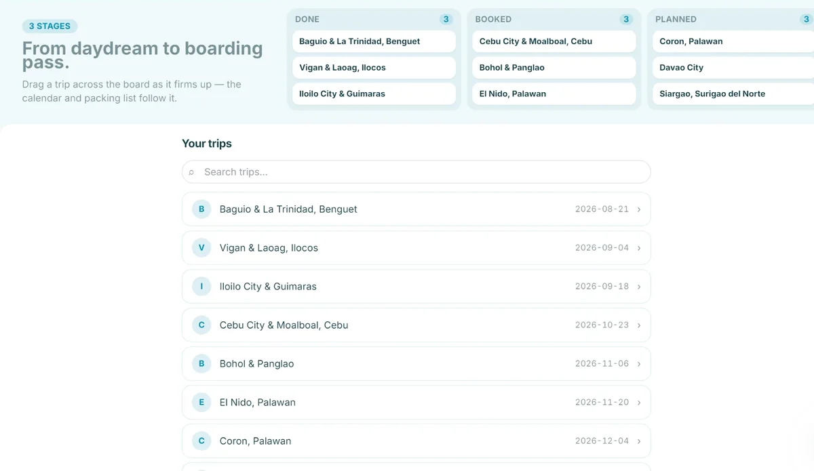The height and width of the screenshot is (471, 814).
Task: Open chevron on Baguio & La Trinidad row
Action: [639, 209]
